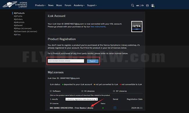The height and width of the screenshot is (113, 189).
Task: Switch language to en
Action: pyautogui.click(x=138, y=6)
